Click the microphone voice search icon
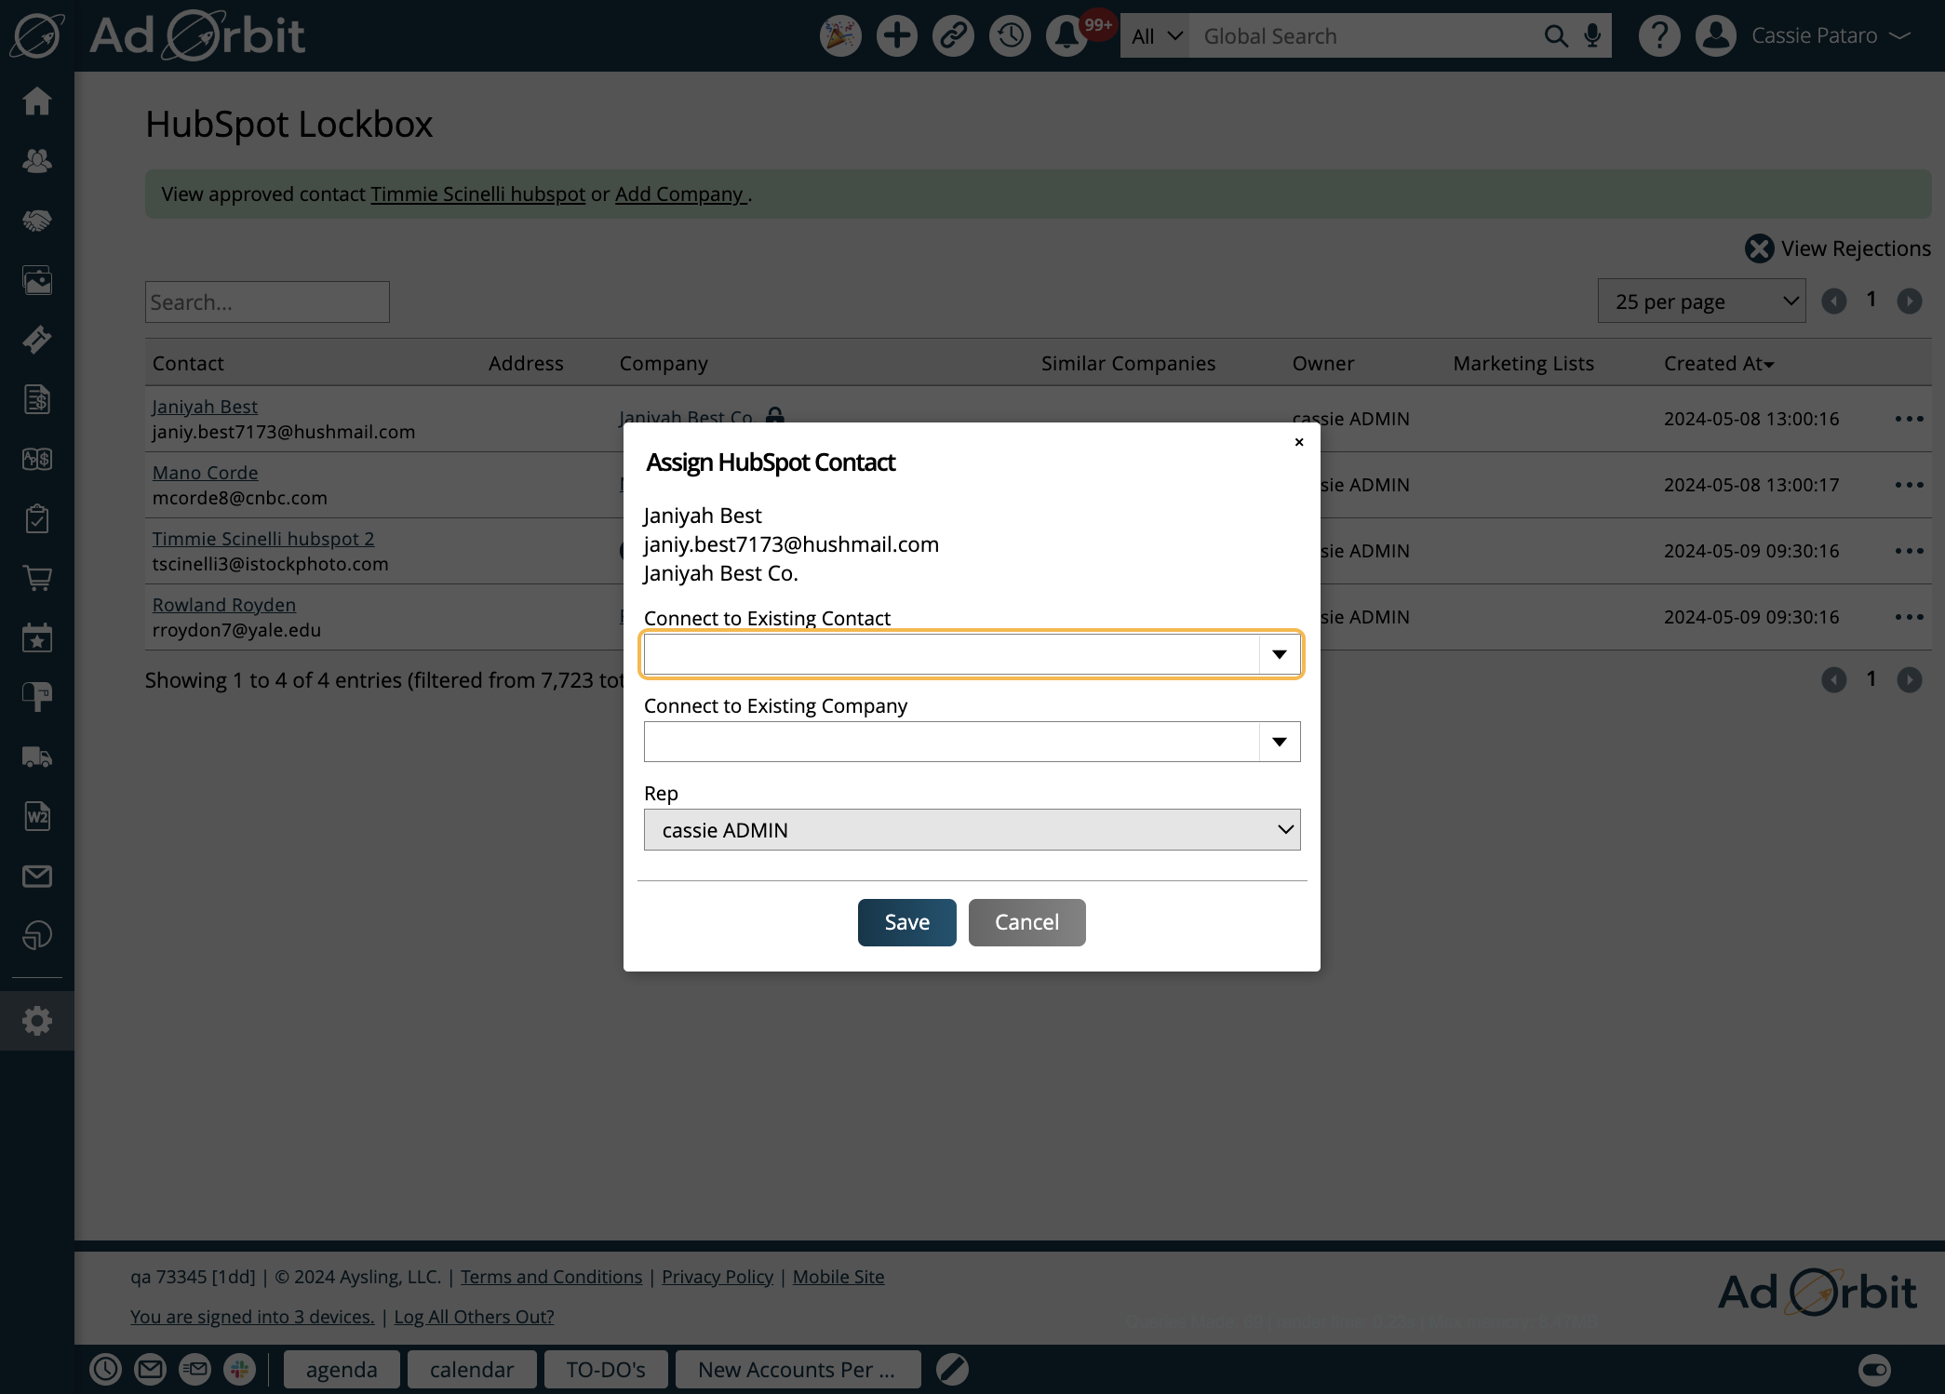This screenshot has height=1394, width=1945. click(x=1592, y=36)
